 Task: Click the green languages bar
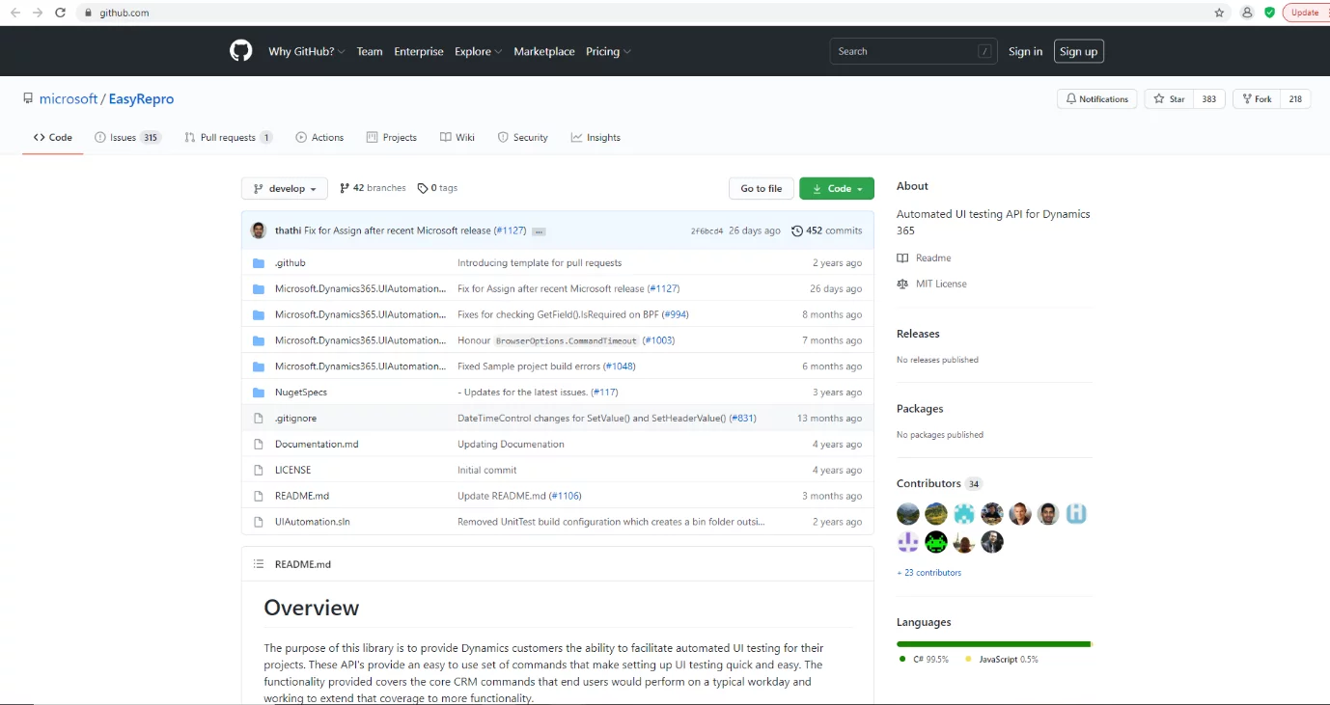click(x=993, y=644)
